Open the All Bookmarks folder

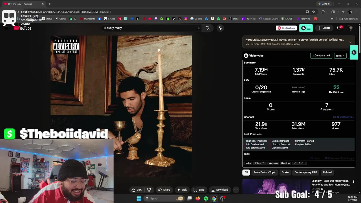pos(349,19)
